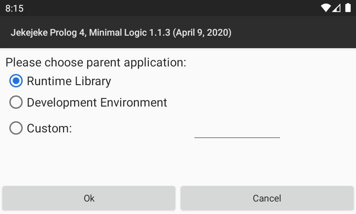Screen dimensions: 356x214
Task: Enable the Custom radio button
Action: coord(16,128)
